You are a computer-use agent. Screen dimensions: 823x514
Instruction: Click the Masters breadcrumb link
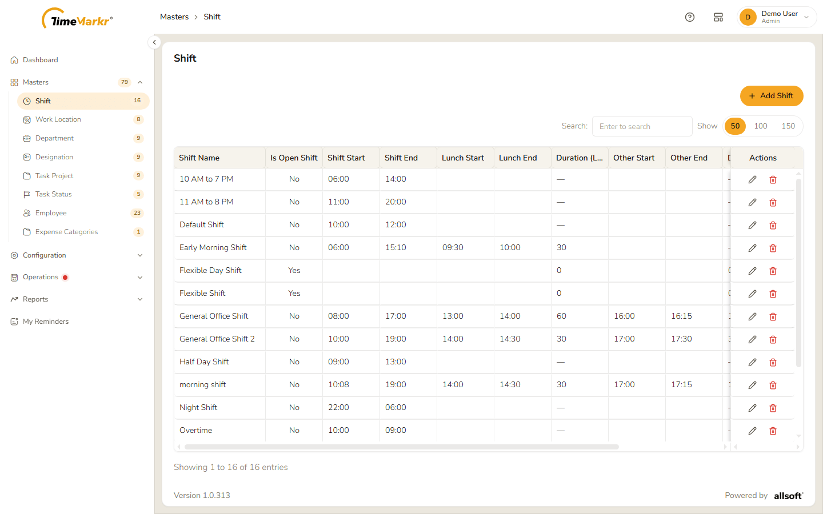tap(174, 17)
